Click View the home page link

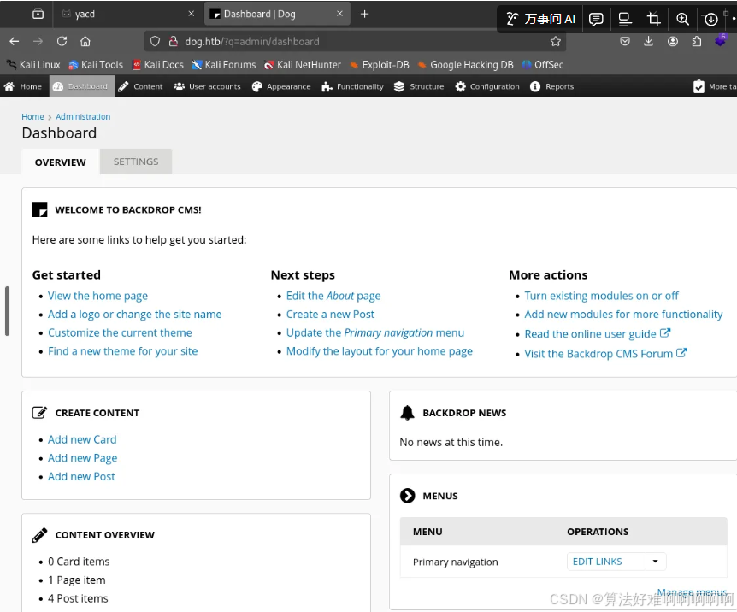(x=97, y=296)
